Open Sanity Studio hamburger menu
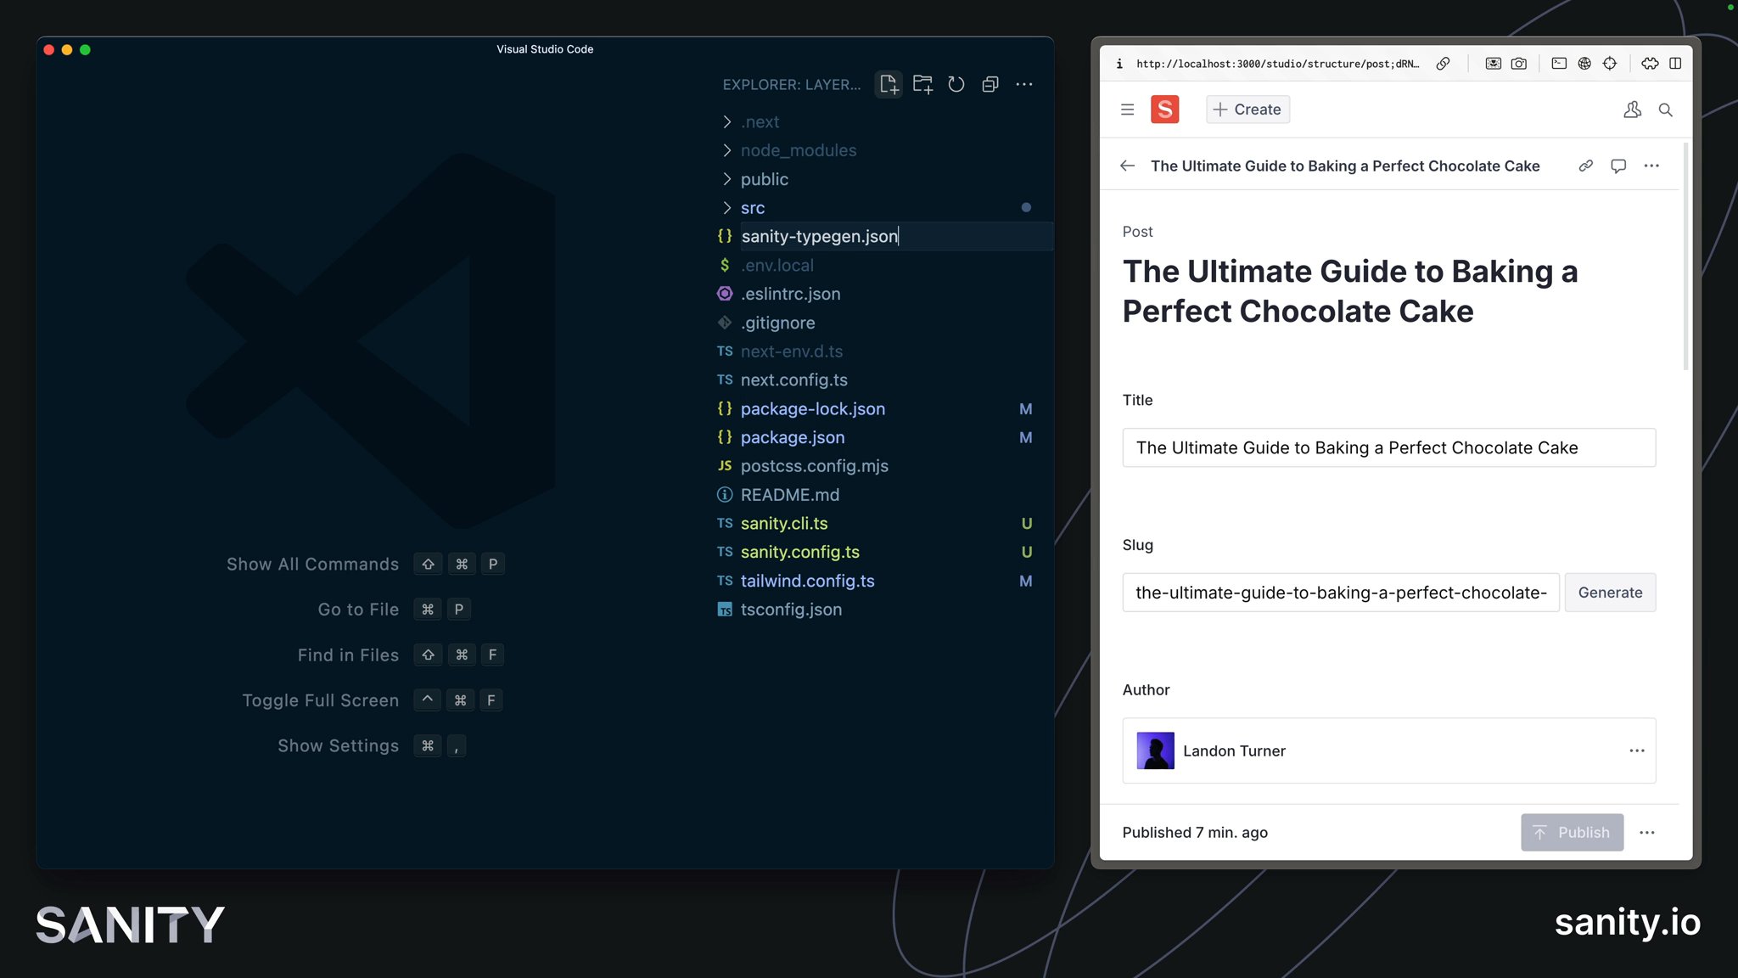This screenshot has height=978, width=1738. [x=1127, y=110]
